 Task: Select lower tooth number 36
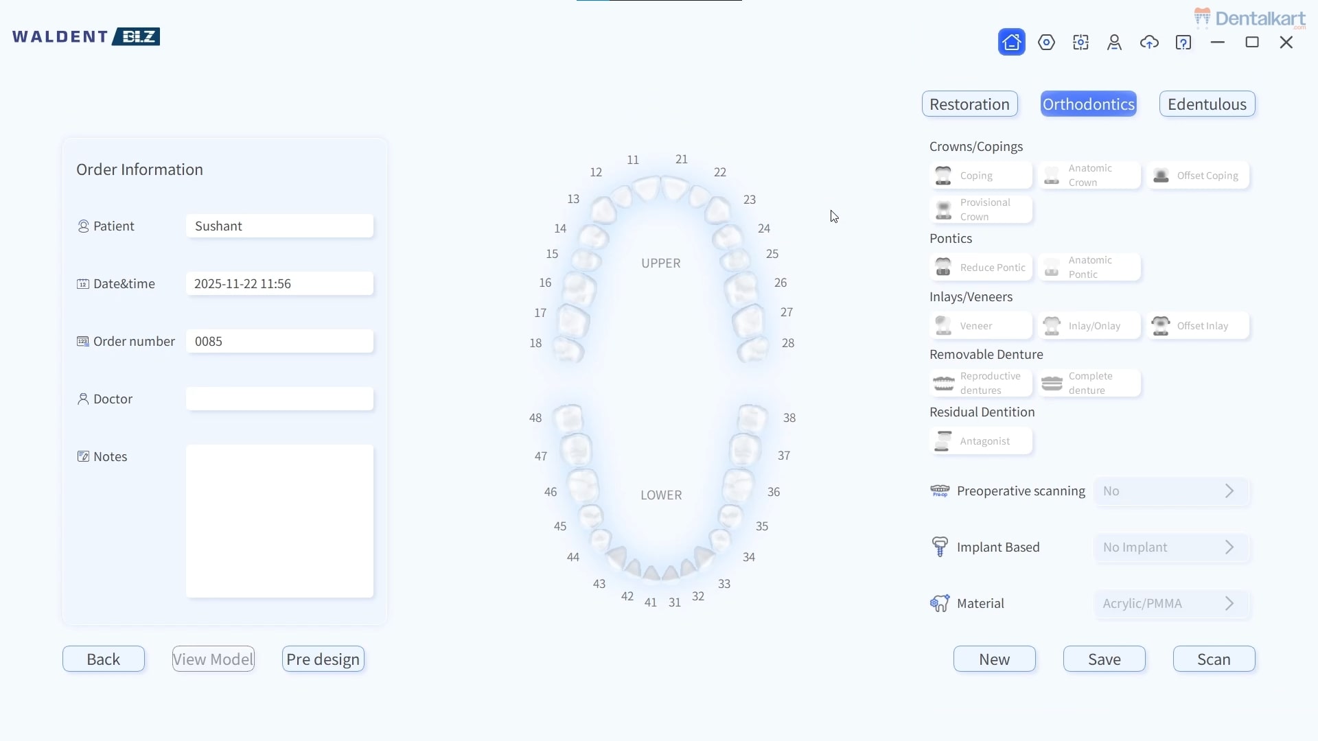coord(739,486)
